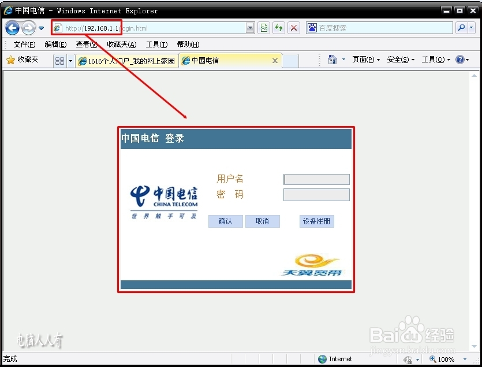Open the 文件(F) menu
The width and height of the screenshot is (482, 367).
24,45
